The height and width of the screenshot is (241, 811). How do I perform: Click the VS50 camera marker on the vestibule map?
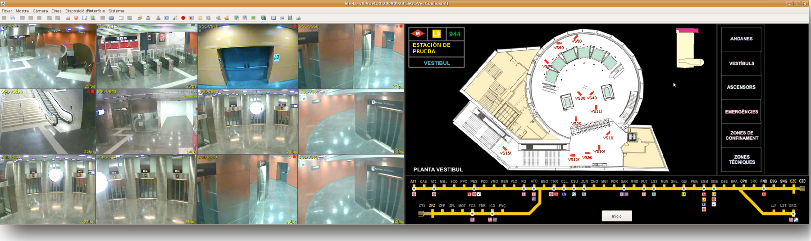576,39
